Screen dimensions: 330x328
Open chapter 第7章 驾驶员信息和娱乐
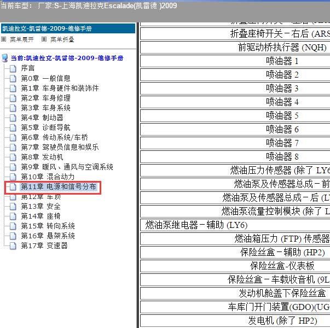60,147
